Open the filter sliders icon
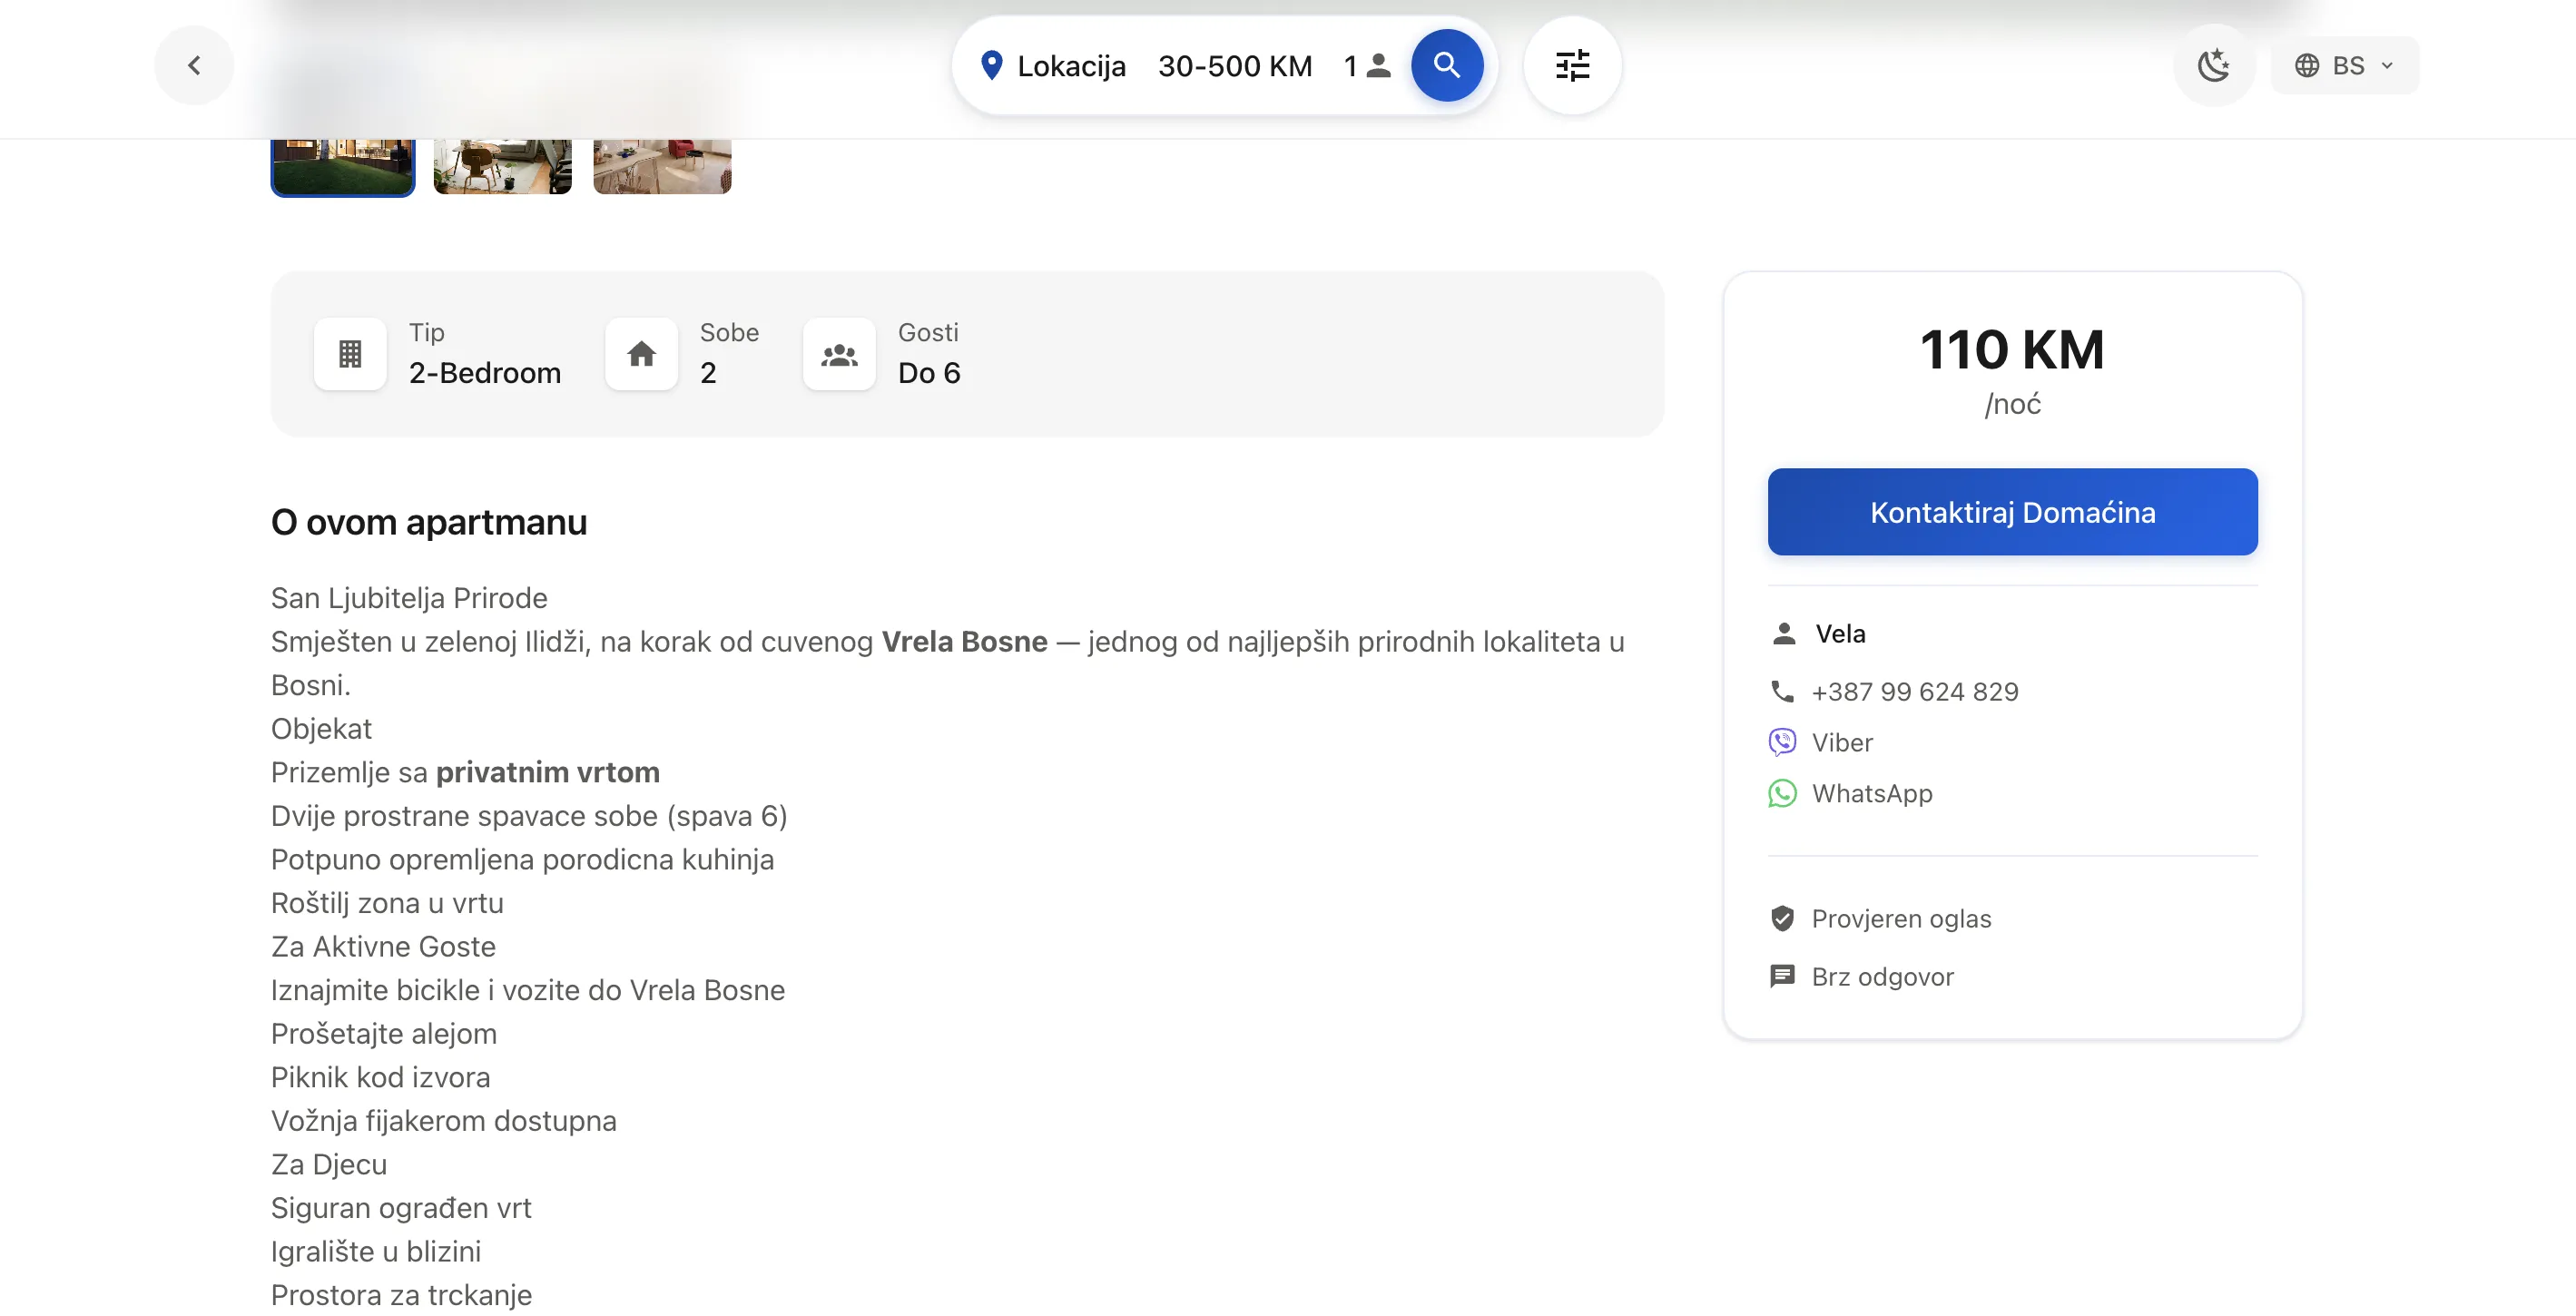 [1572, 65]
